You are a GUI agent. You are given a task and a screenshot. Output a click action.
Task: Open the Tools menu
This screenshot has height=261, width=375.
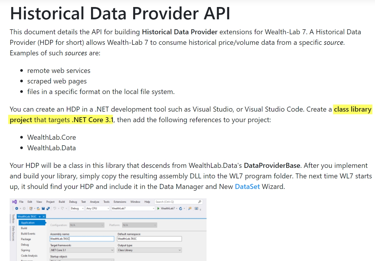pos(107,202)
